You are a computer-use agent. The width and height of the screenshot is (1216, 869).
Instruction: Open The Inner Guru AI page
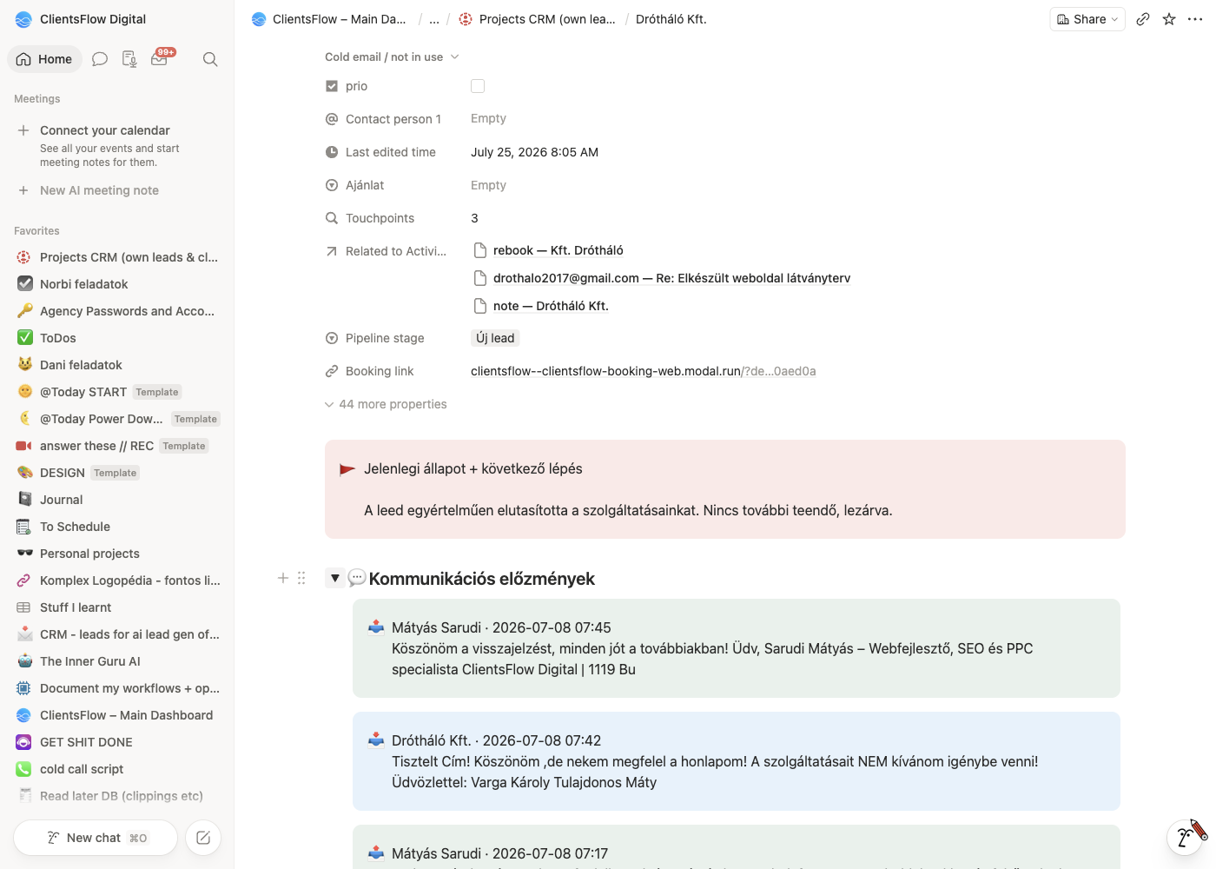(x=117, y=661)
